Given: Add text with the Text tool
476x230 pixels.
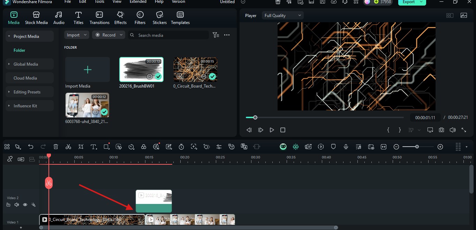Looking at the screenshot, I should pos(93,147).
